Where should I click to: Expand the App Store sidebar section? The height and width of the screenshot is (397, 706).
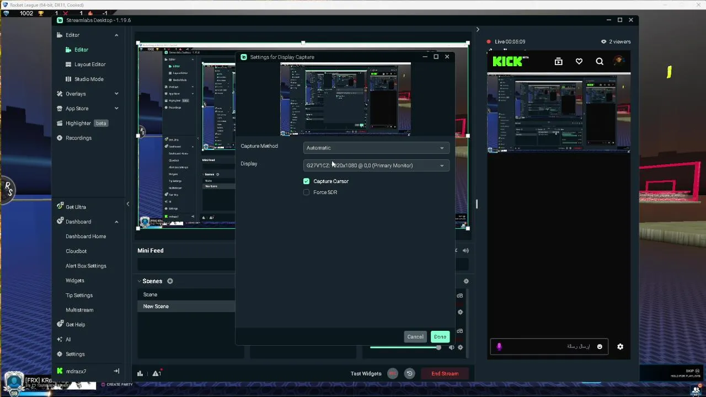coord(116,109)
